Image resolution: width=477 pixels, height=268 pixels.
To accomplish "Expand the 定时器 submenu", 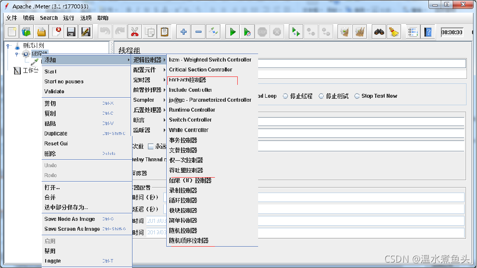I will (149, 80).
